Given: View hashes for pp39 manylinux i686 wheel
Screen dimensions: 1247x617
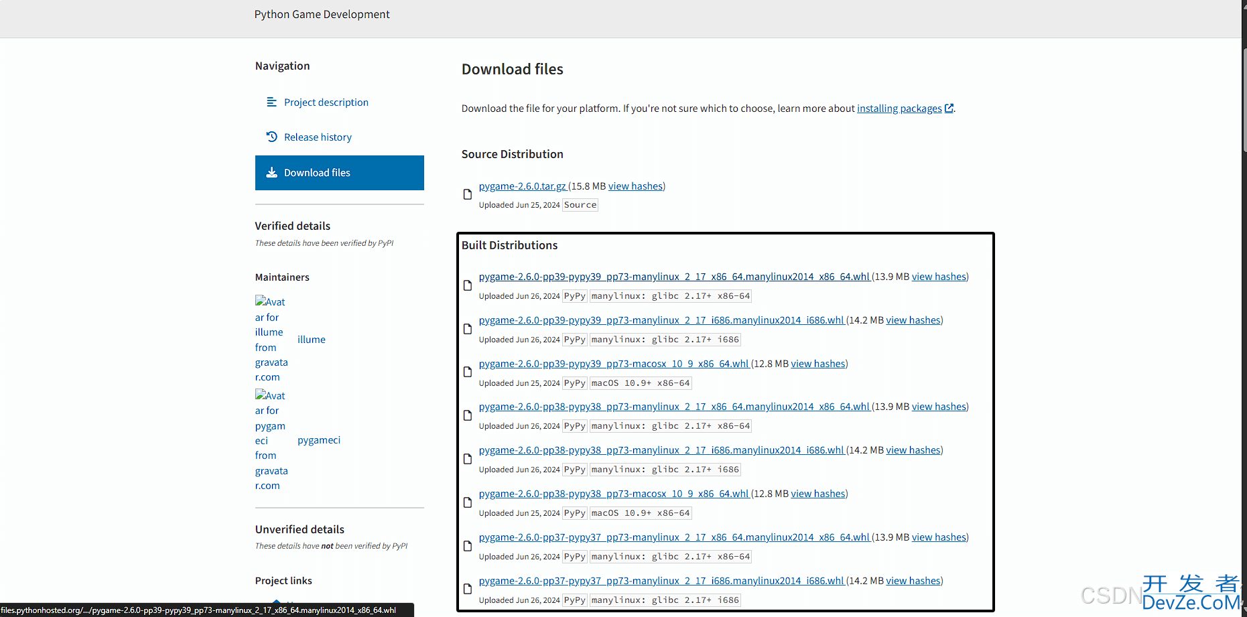Looking at the screenshot, I should coord(913,320).
